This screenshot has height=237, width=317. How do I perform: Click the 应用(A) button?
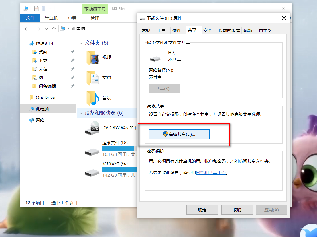(x=271, y=210)
